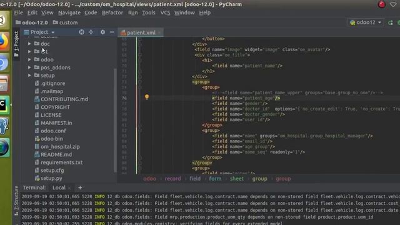Expand the setup folder

pyautogui.click(x=29, y=75)
